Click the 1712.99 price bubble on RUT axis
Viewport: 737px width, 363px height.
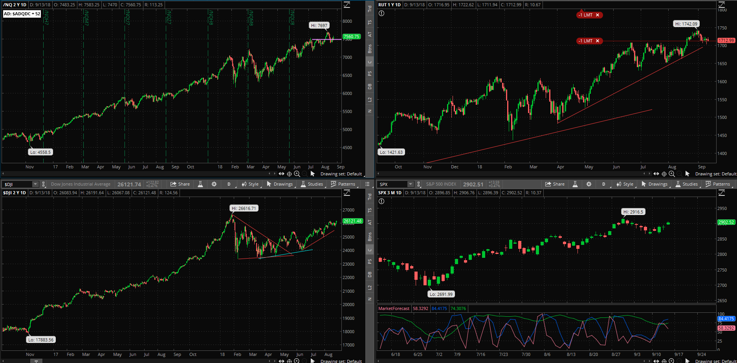[726, 40]
